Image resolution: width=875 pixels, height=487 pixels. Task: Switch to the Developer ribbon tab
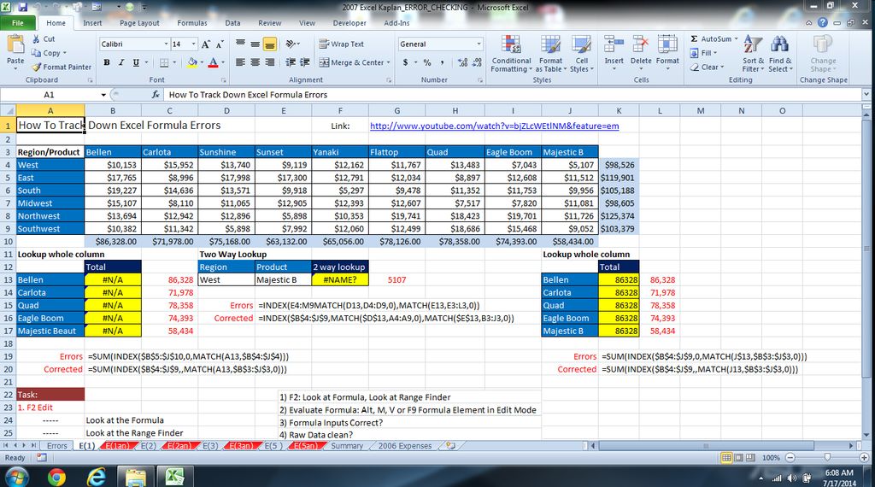[x=349, y=23]
